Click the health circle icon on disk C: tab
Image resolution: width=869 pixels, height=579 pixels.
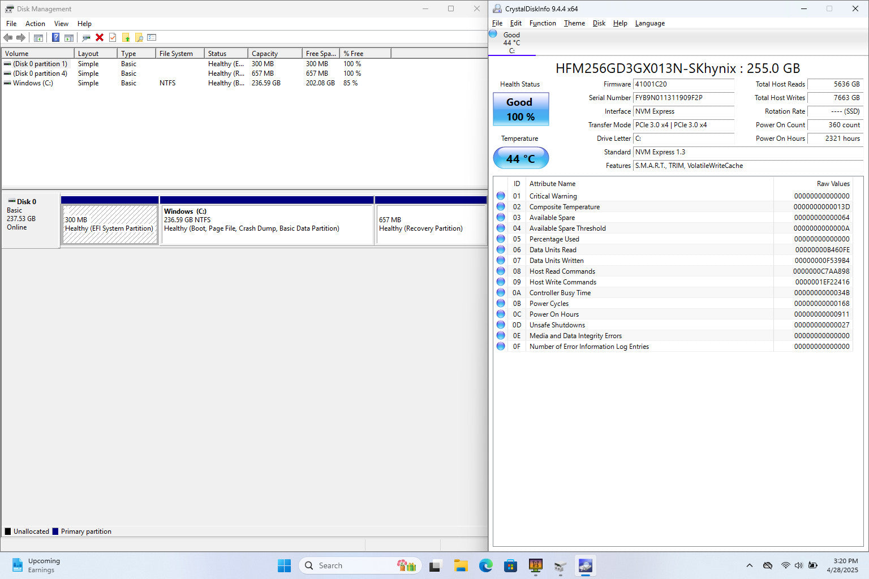[493, 34]
